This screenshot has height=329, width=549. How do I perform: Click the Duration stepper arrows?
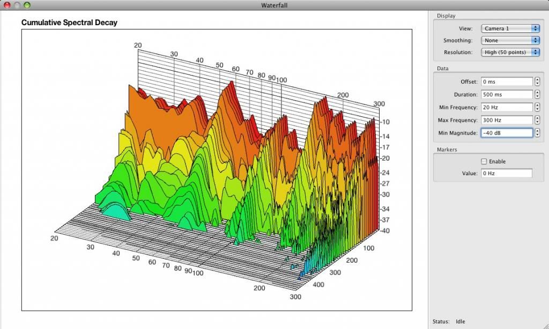pyautogui.click(x=537, y=94)
